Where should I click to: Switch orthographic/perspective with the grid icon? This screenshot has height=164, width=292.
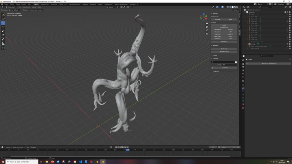coord(207,34)
